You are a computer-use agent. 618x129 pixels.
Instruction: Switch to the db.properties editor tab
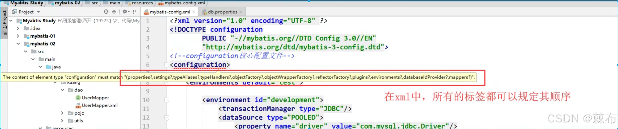coord(222,12)
